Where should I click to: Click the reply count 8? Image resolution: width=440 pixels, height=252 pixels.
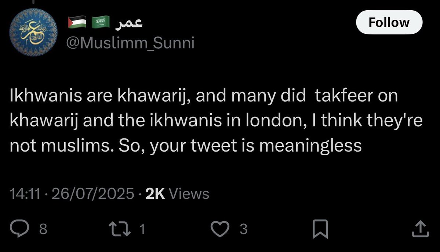point(43,229)
